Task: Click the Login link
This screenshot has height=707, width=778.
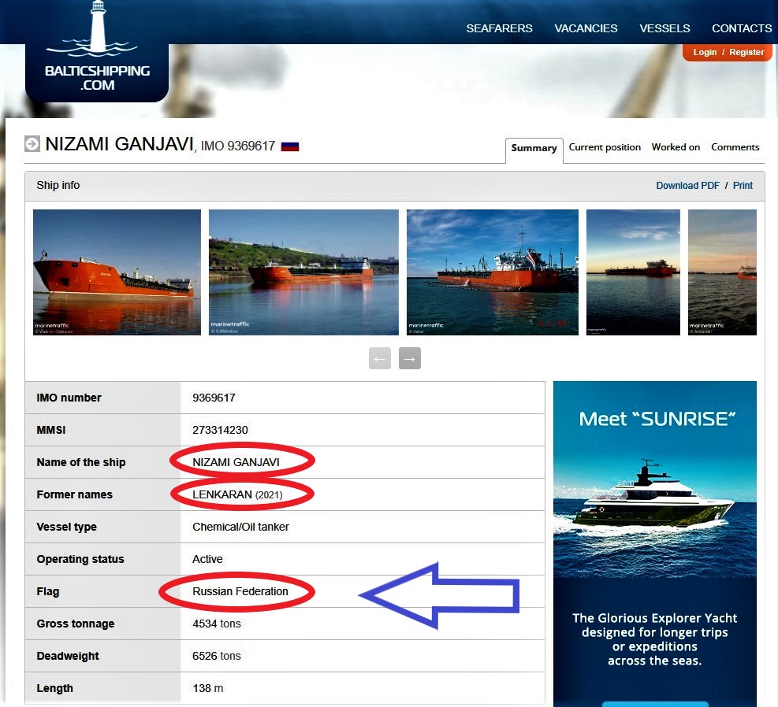Action: pyautogui.click(x=705, y=52)
